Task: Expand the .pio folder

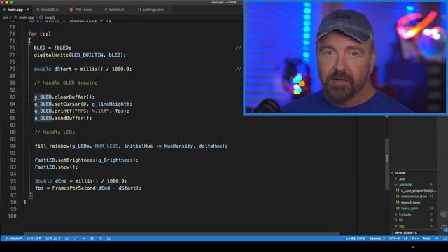Action: (x=413, y=179)
